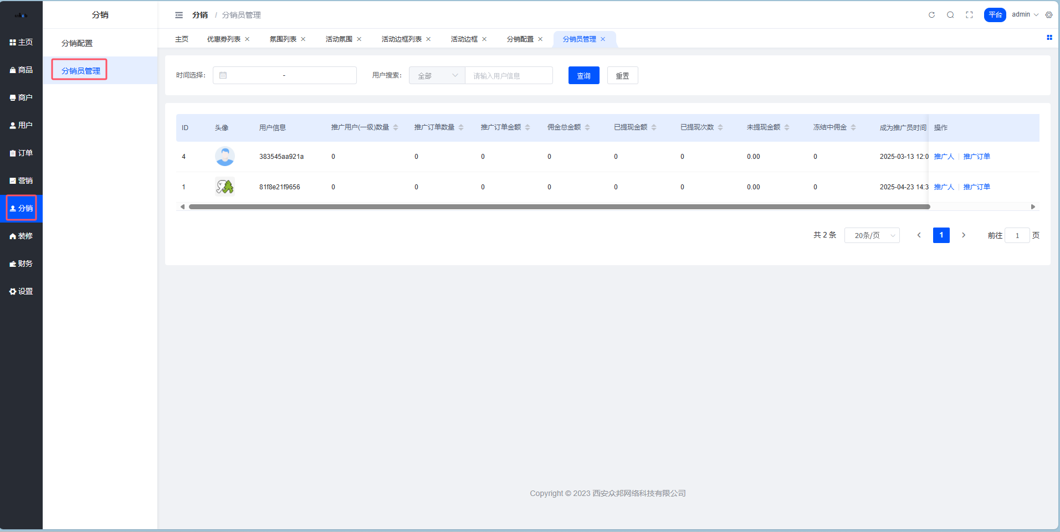Open the 20条/页 page size dropdown

pos(872,235)
